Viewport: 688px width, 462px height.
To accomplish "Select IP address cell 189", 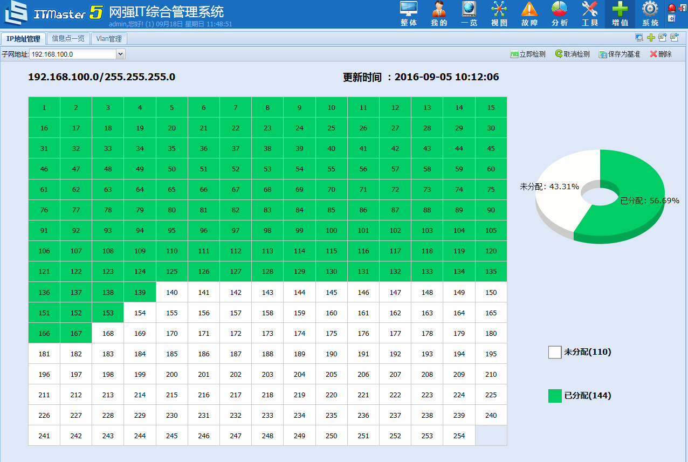I will (299, 354).
